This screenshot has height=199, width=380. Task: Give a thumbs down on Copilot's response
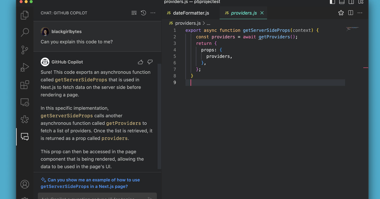tap(150, 62)
